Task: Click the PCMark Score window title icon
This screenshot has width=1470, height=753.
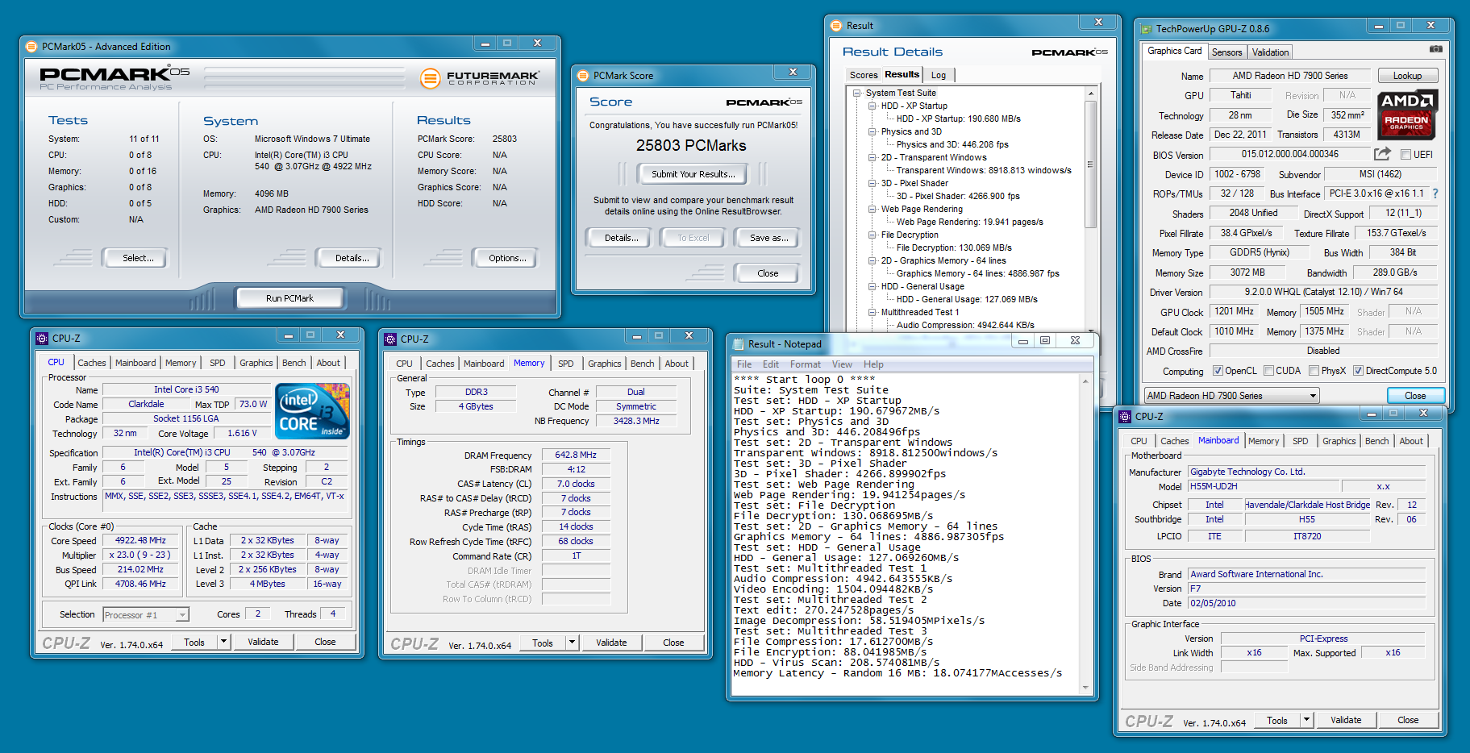Action: (x=583, y=76)
